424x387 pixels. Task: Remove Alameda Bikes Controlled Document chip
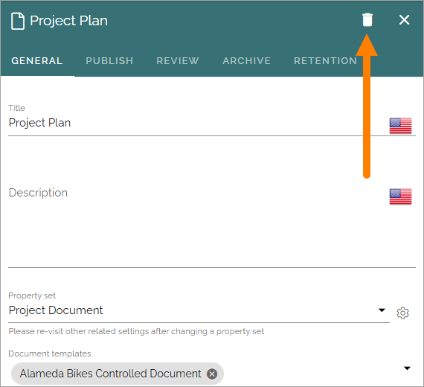point(212,374)
